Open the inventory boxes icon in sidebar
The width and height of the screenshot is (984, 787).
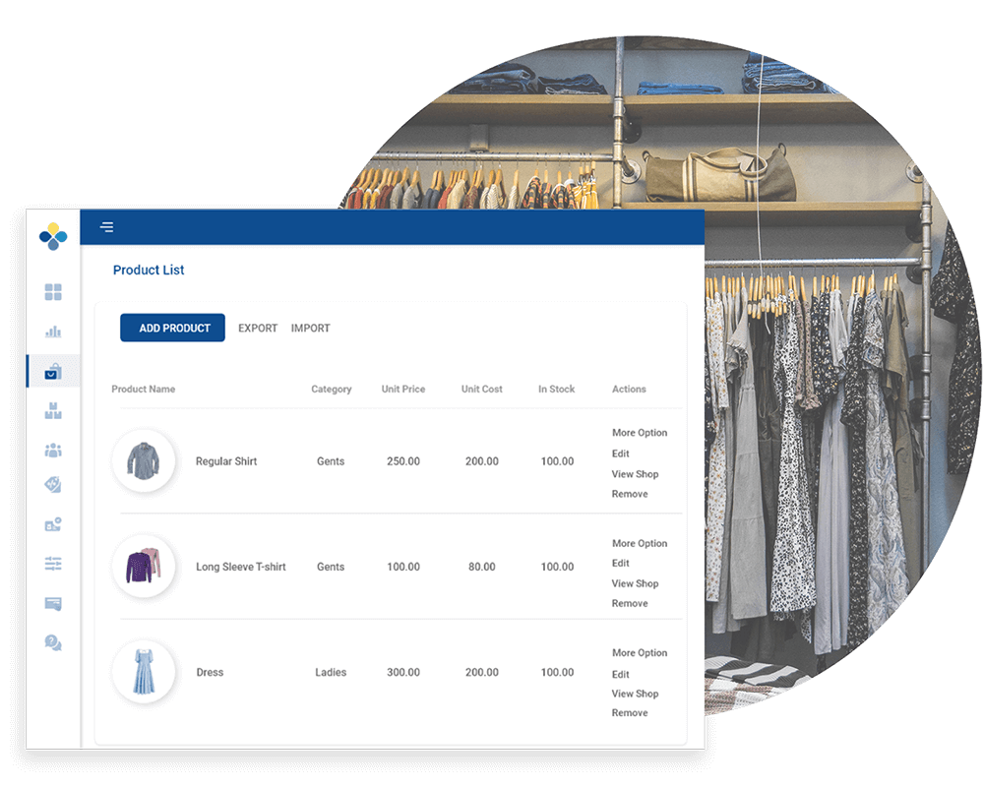pos(53,410)
